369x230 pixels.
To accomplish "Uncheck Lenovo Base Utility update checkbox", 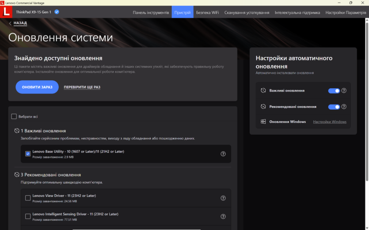I will point(28,154).
